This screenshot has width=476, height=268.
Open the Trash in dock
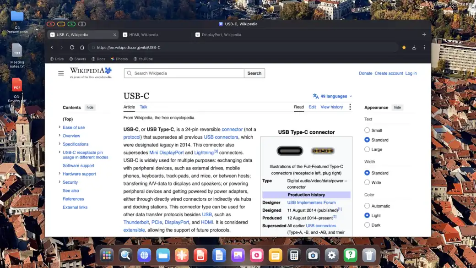(369, 256)
